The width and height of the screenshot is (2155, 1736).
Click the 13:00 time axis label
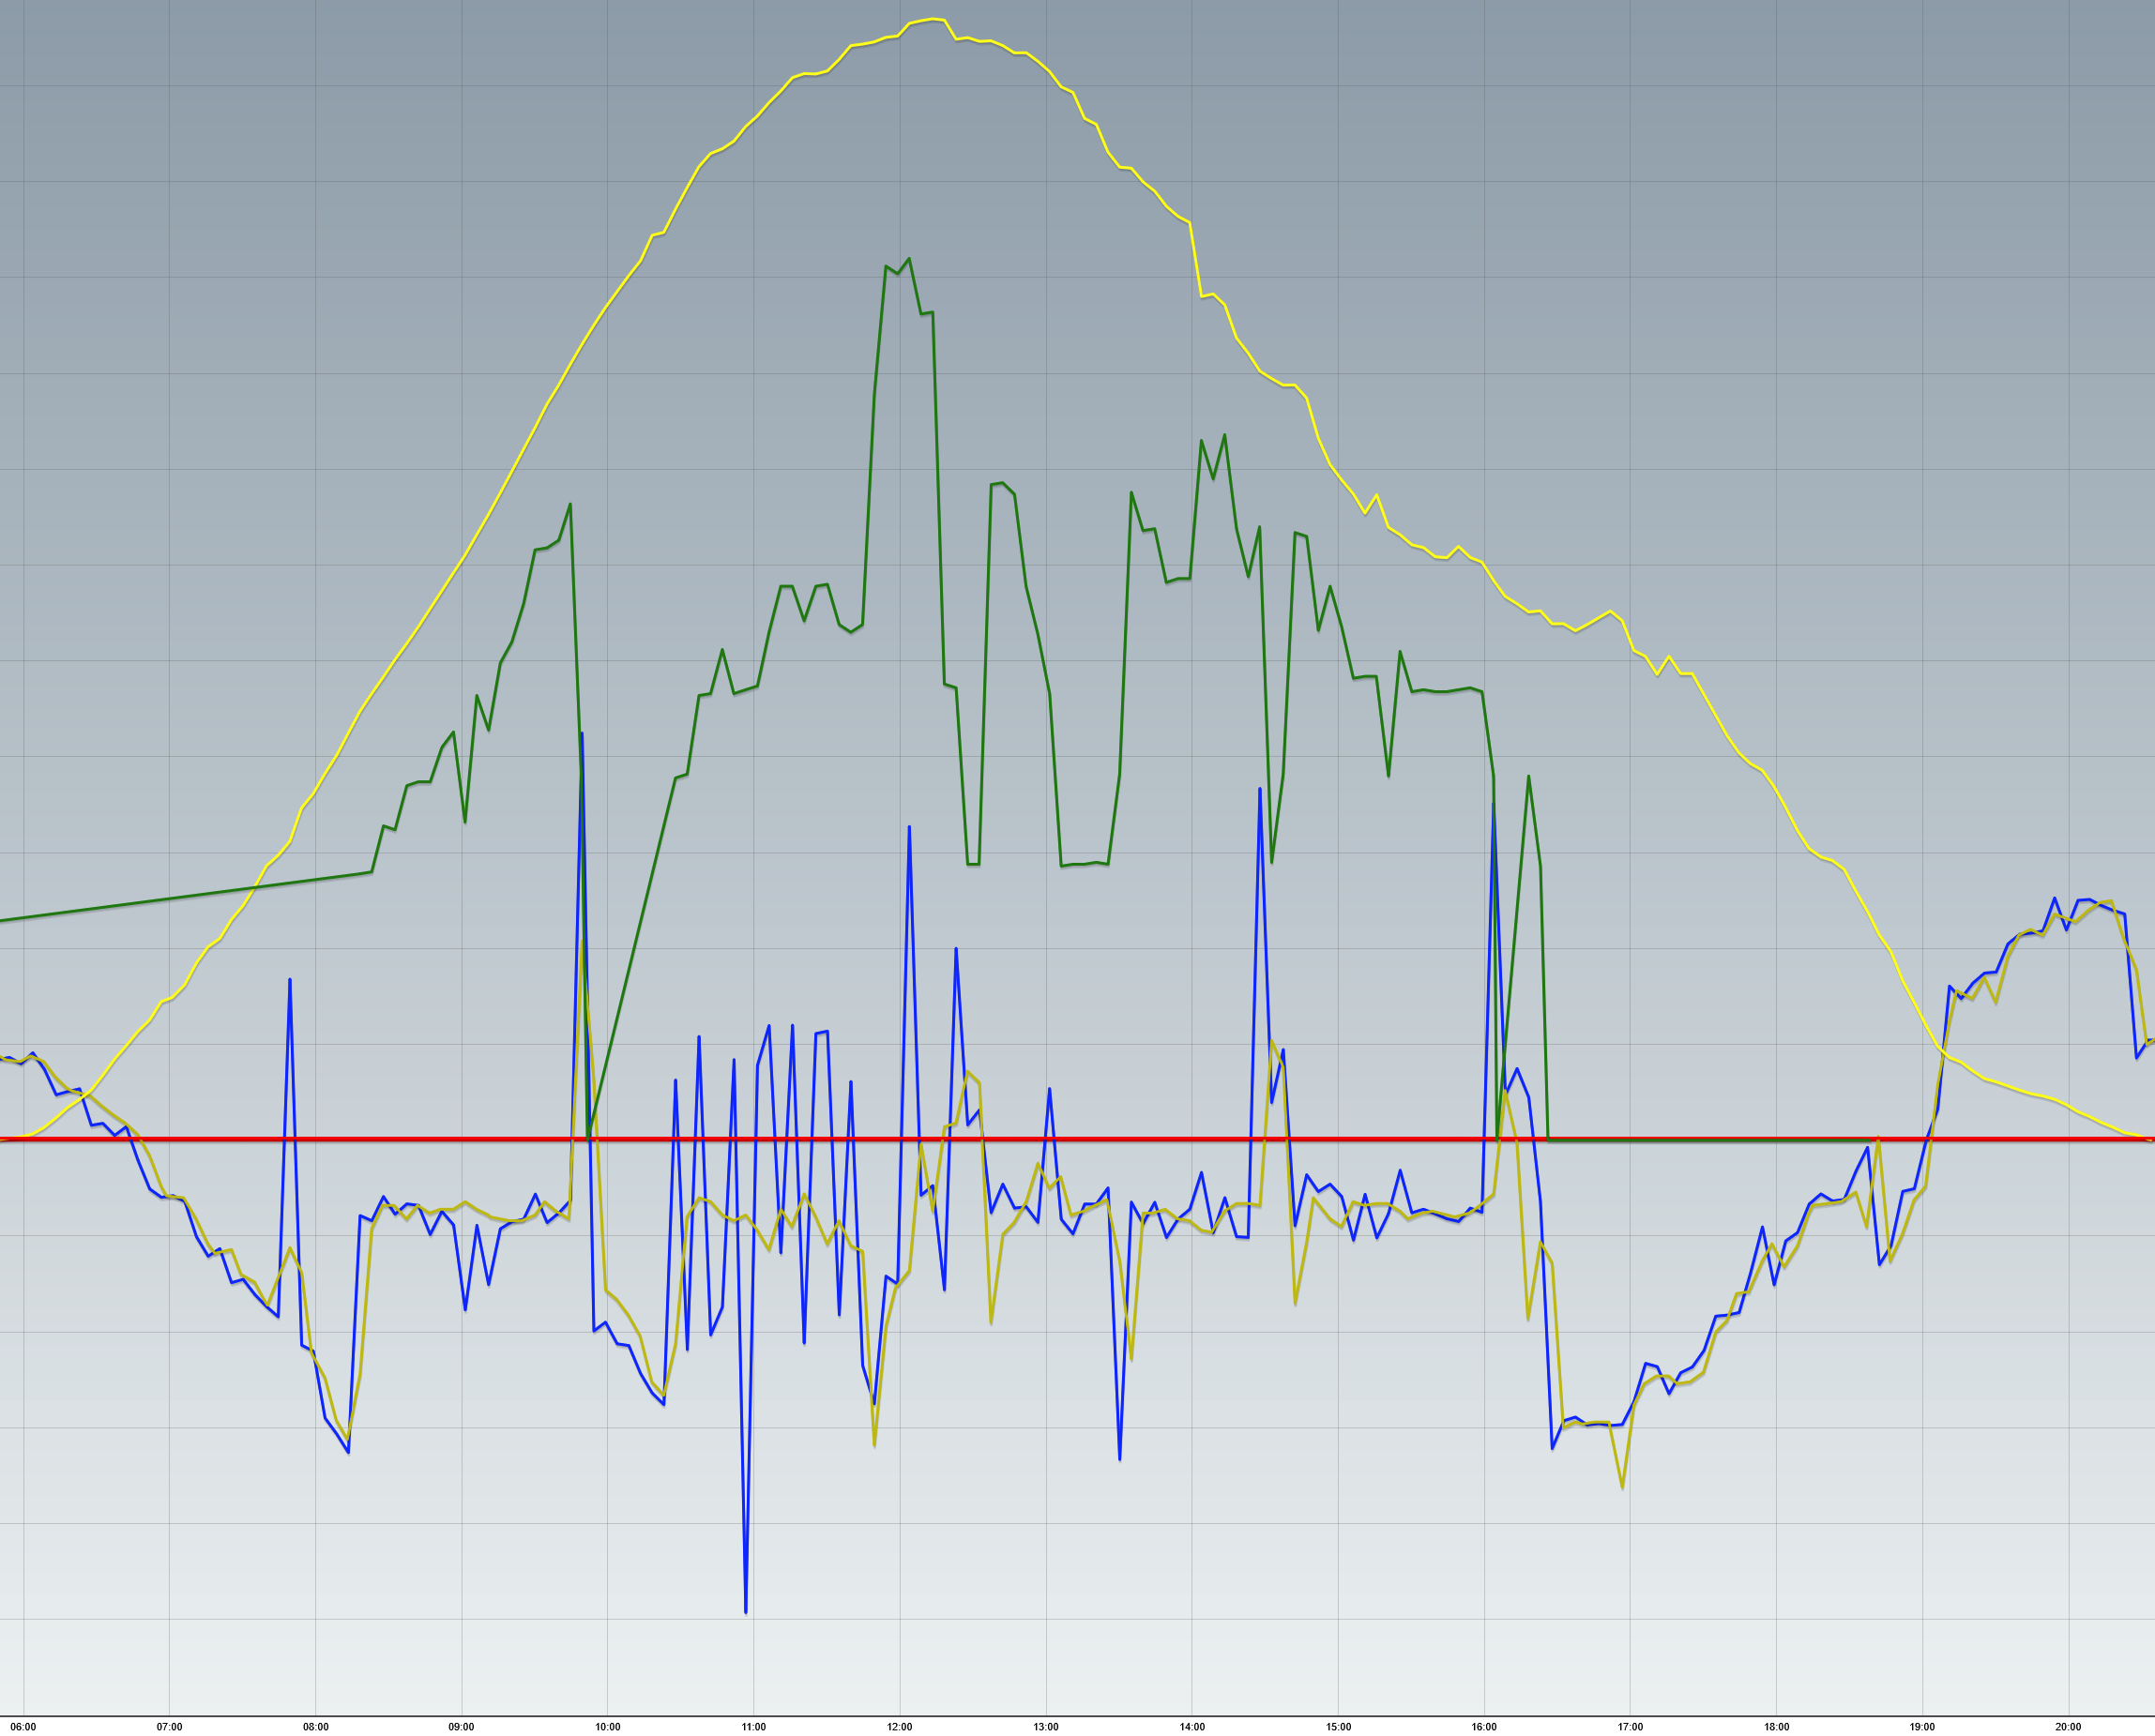click(1045, 1727)
